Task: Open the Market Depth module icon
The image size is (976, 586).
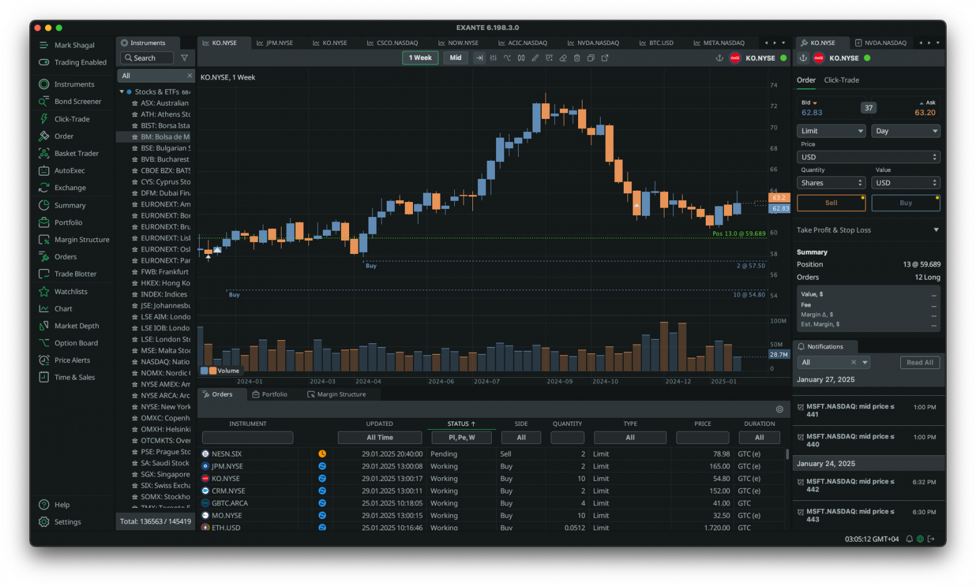Action: [x=44, y=326]
